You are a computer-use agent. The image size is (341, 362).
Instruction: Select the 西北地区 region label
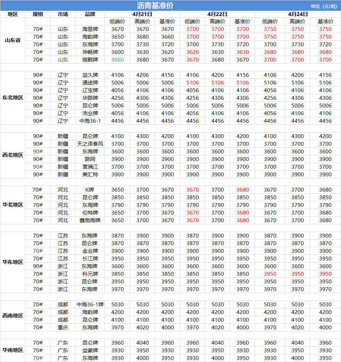point(13,155)
